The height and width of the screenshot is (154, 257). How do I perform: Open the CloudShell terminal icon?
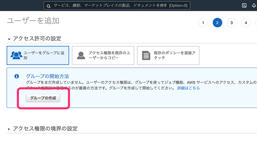click(x=244, y=5)
